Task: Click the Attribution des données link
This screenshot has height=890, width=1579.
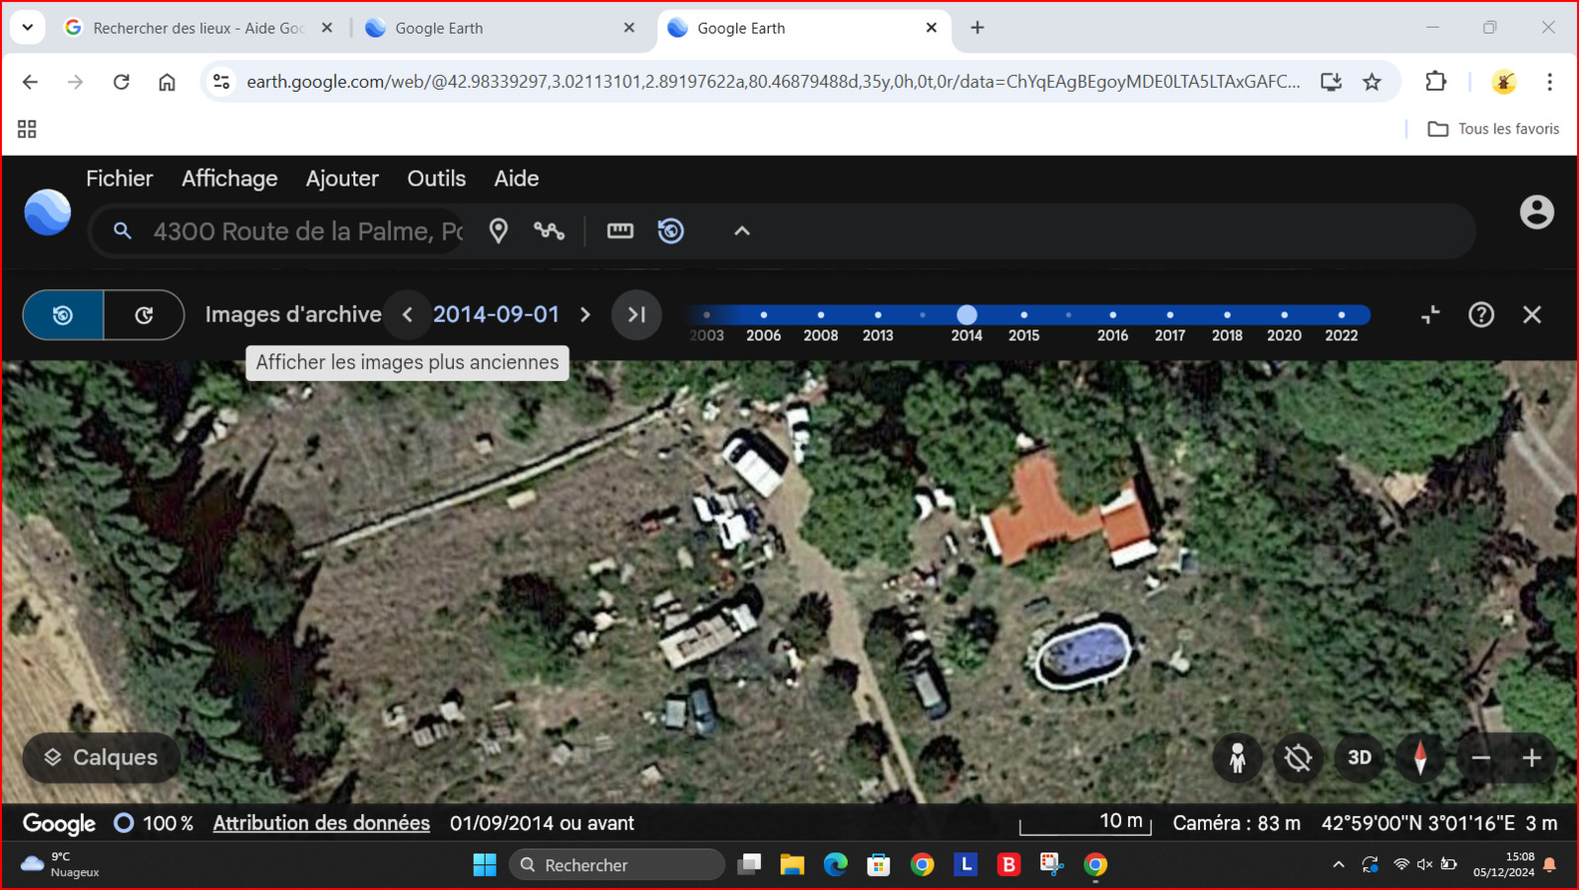Action: pyautogui.click(x=321, y=823)
